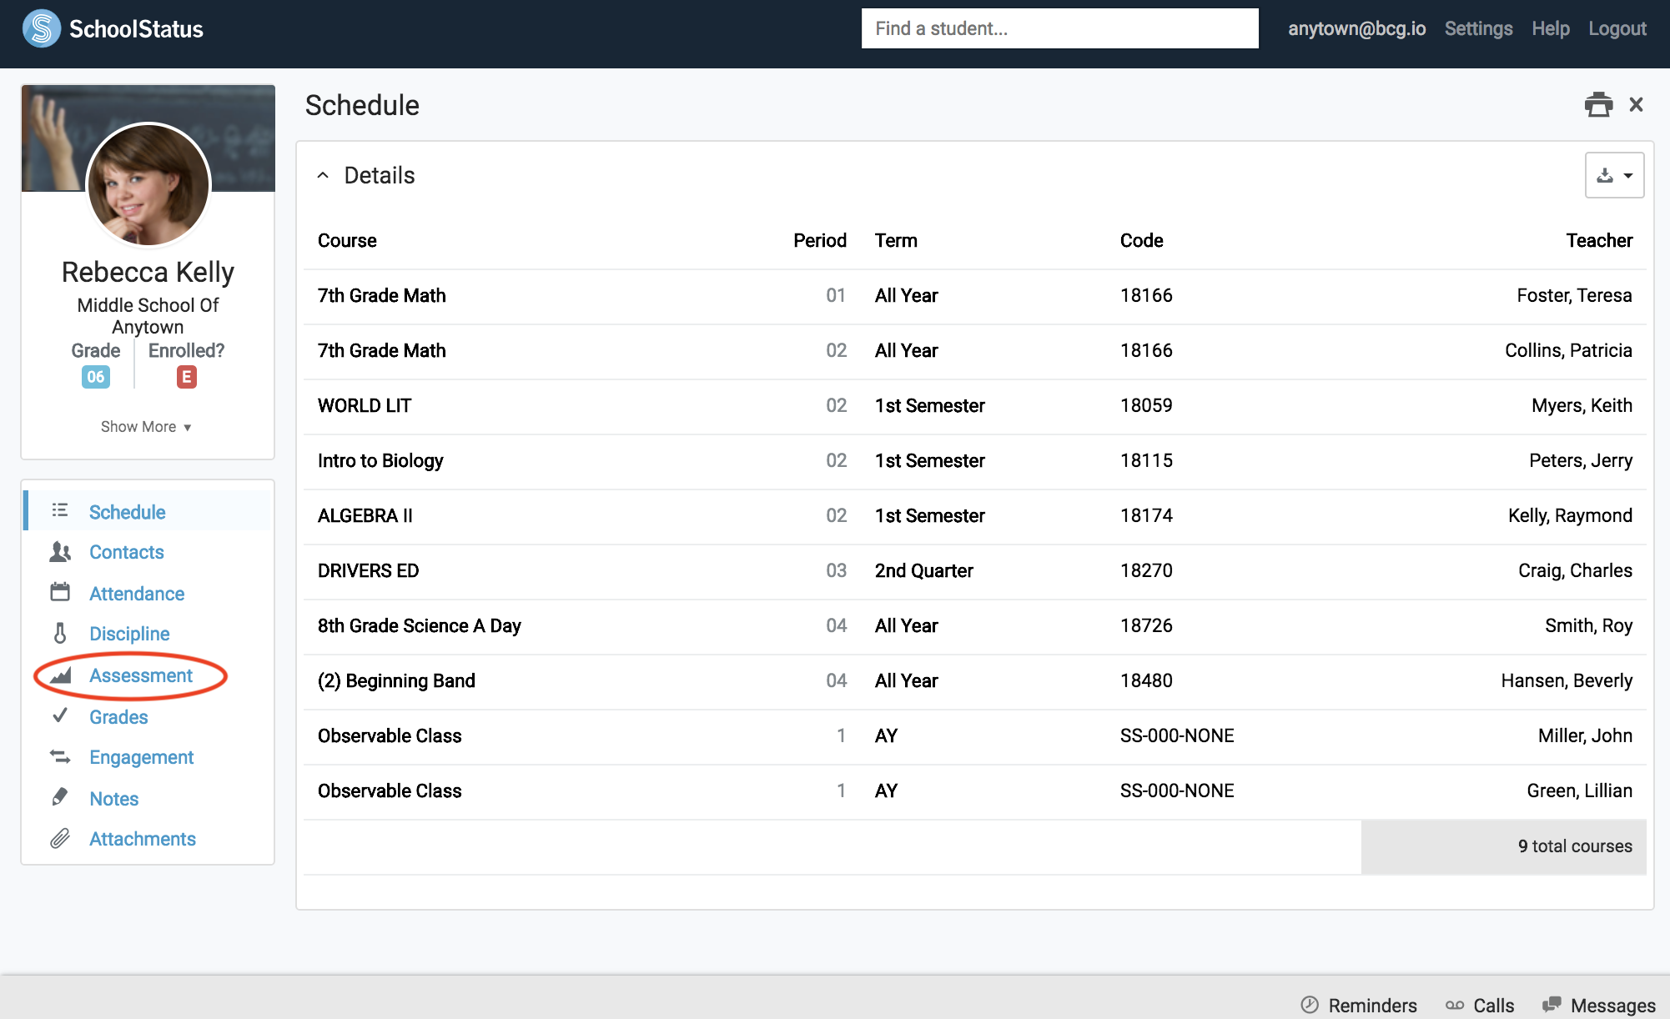Click the Reminders label in footer

(1372, 1006)
